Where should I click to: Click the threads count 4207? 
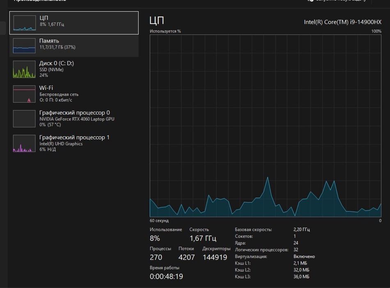tap(186, 257)
